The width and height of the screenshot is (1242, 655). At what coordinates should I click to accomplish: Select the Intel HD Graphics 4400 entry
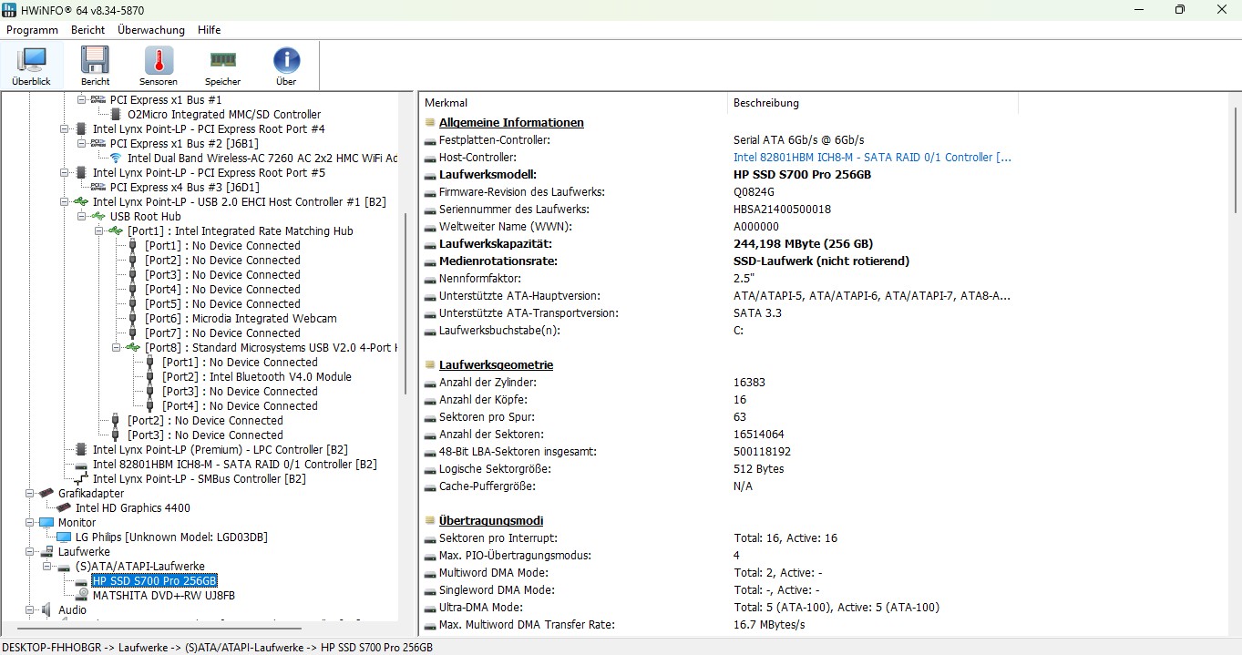click(x=132, y=508)
